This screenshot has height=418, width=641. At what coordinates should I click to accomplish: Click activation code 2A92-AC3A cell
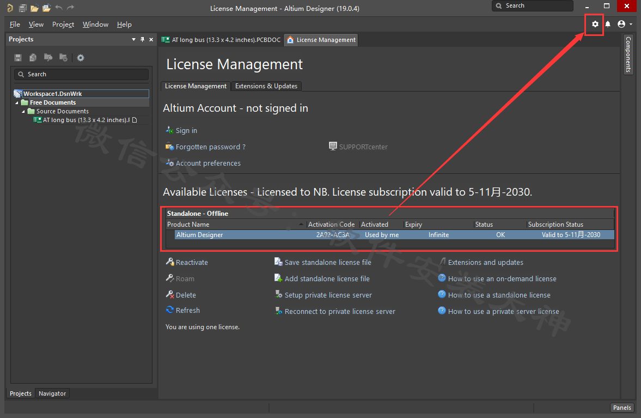333,235
